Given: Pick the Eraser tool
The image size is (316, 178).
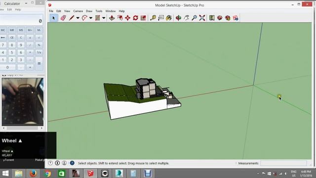Looking at the screenshot, I should point(63,18).
